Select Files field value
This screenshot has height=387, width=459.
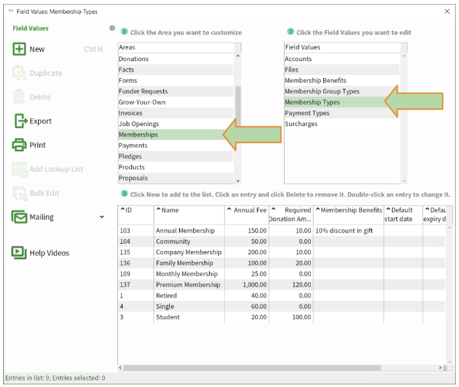tap(342, 70)
